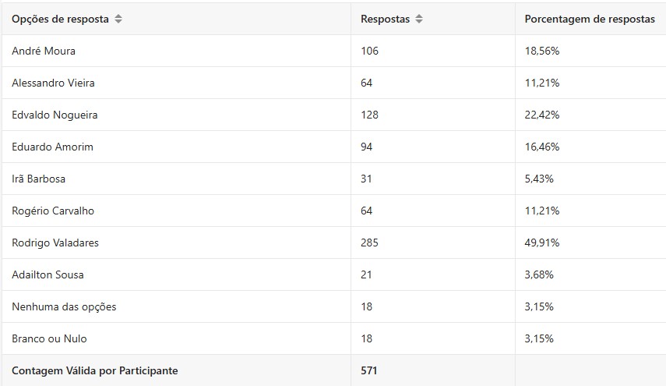Select the 285 responses value
Image resolution: width=666 pixels, height=386 pixels.
click(x=369, y=243)
